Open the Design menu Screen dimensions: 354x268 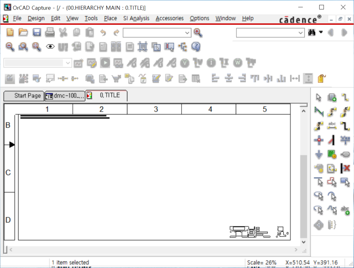point(36,18)
